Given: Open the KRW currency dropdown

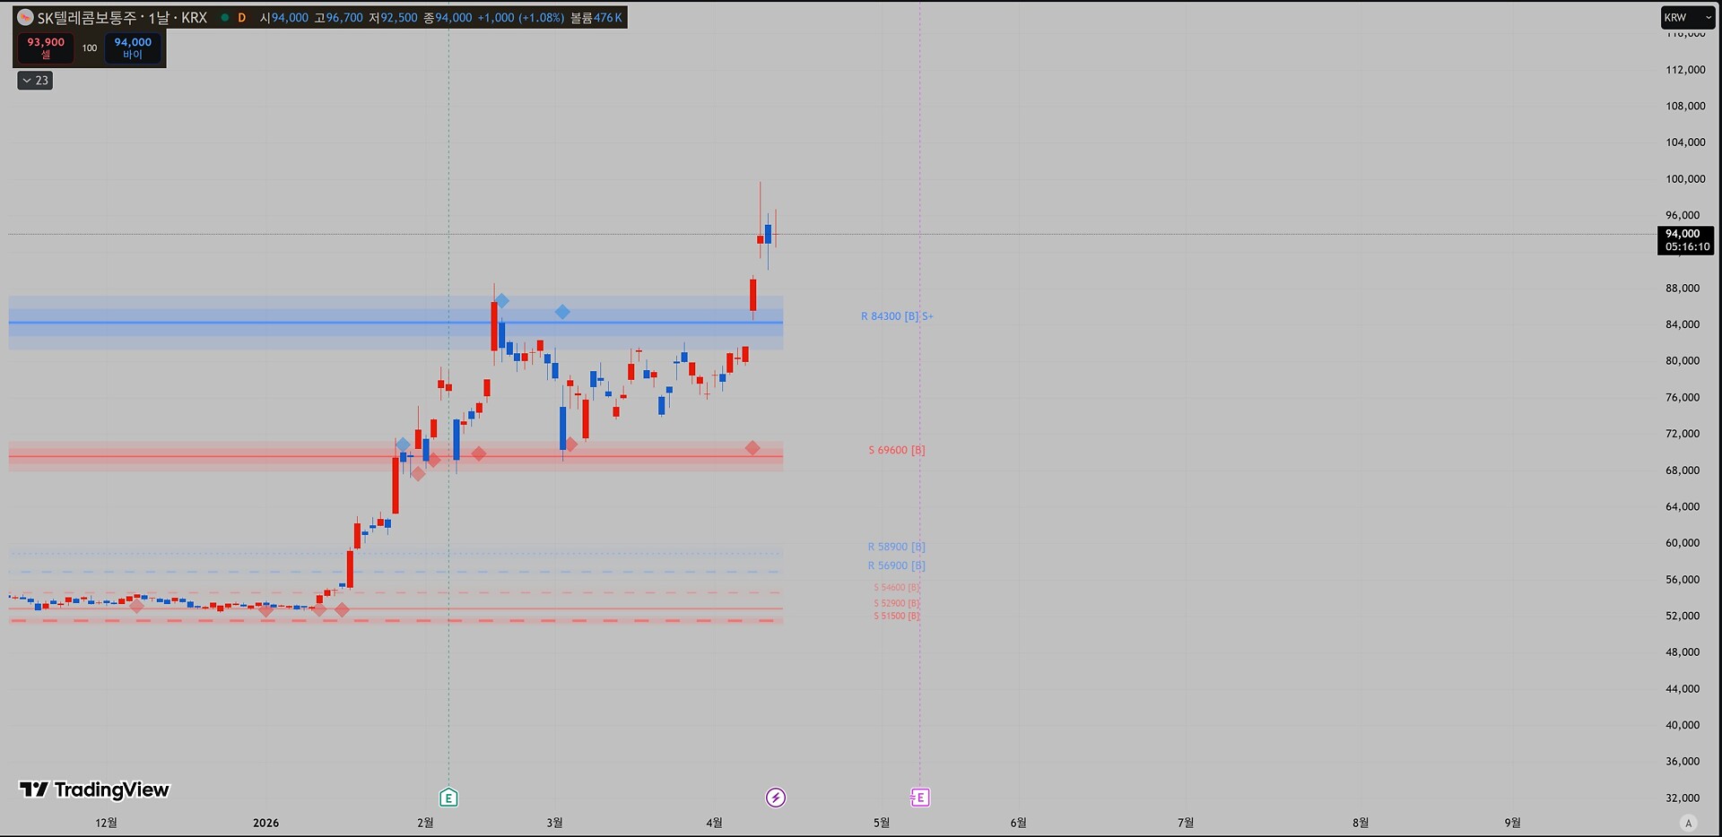Looking at the screenshot, I should pyautogui.click(x=1687, y=17).
